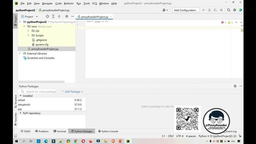Select pinoyKowderProject.py in project tree
256x144 pixels.
pyautogui.click(x=45, y=49)
